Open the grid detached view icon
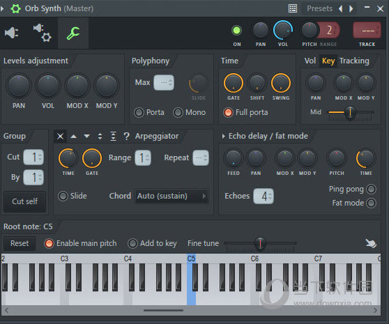Viewport: 389px width, 324px height. coord(293,8)
